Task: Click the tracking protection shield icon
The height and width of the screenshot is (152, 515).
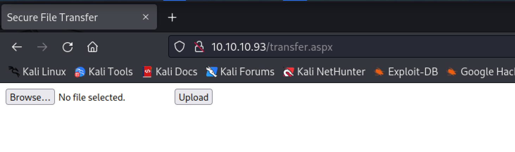Action: click(180, 47)
